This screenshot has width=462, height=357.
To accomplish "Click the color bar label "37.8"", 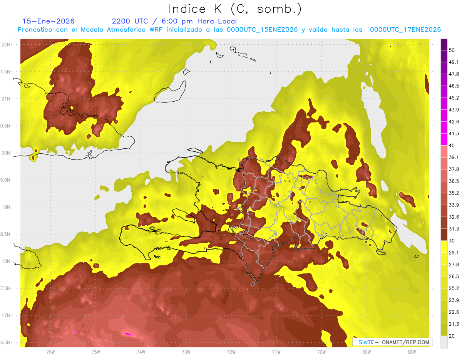I will [x=454, y=169].
